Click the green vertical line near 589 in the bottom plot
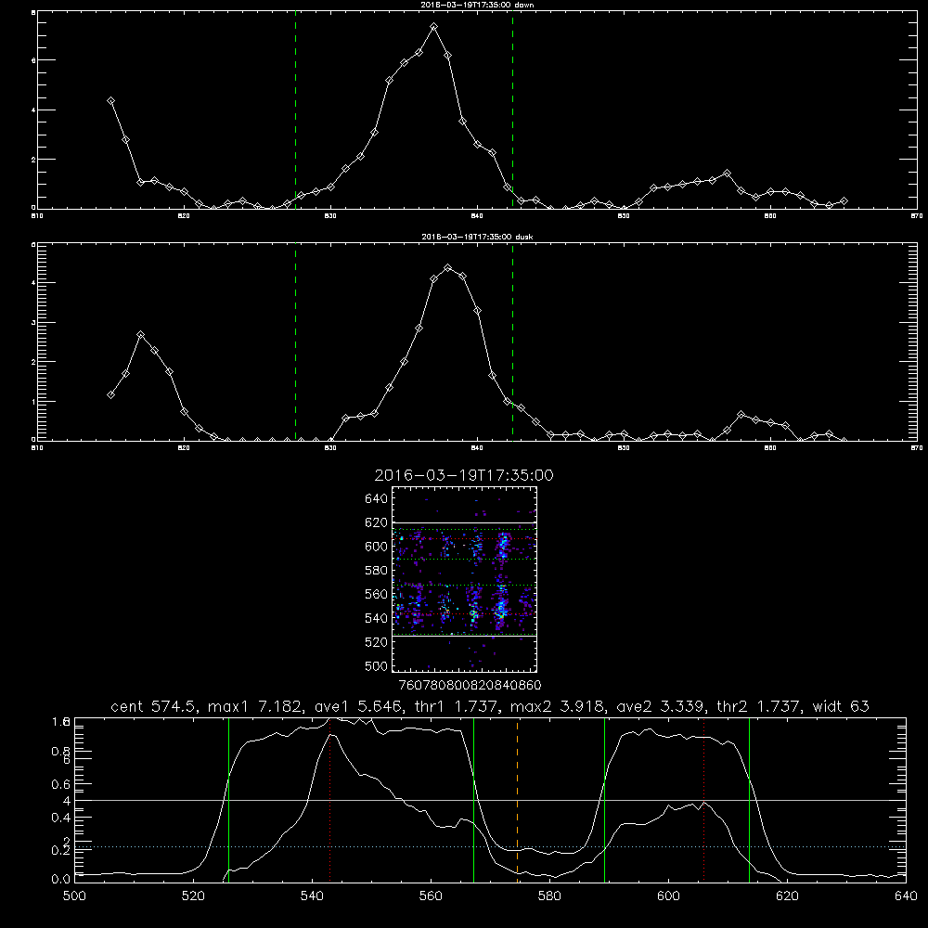This screenshot has width=928, height=928. [x=604, y=800]
